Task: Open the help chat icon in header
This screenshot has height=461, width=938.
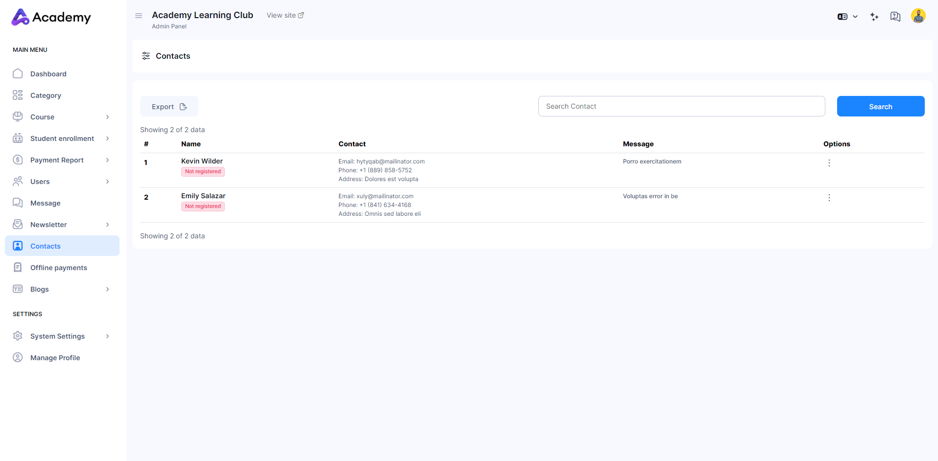Action: pyautogui.click(x=895, y=17)
